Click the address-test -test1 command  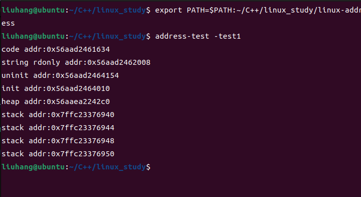pyautogui.click(x=198, y=36)
